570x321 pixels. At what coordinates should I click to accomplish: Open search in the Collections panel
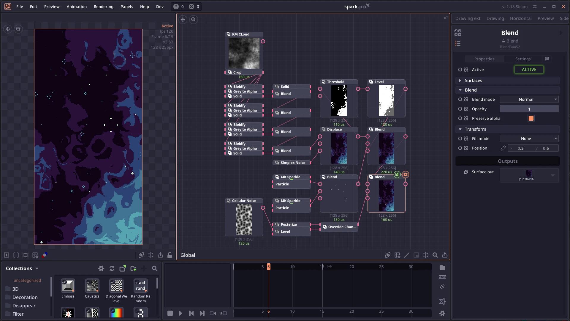click(155, 268)
